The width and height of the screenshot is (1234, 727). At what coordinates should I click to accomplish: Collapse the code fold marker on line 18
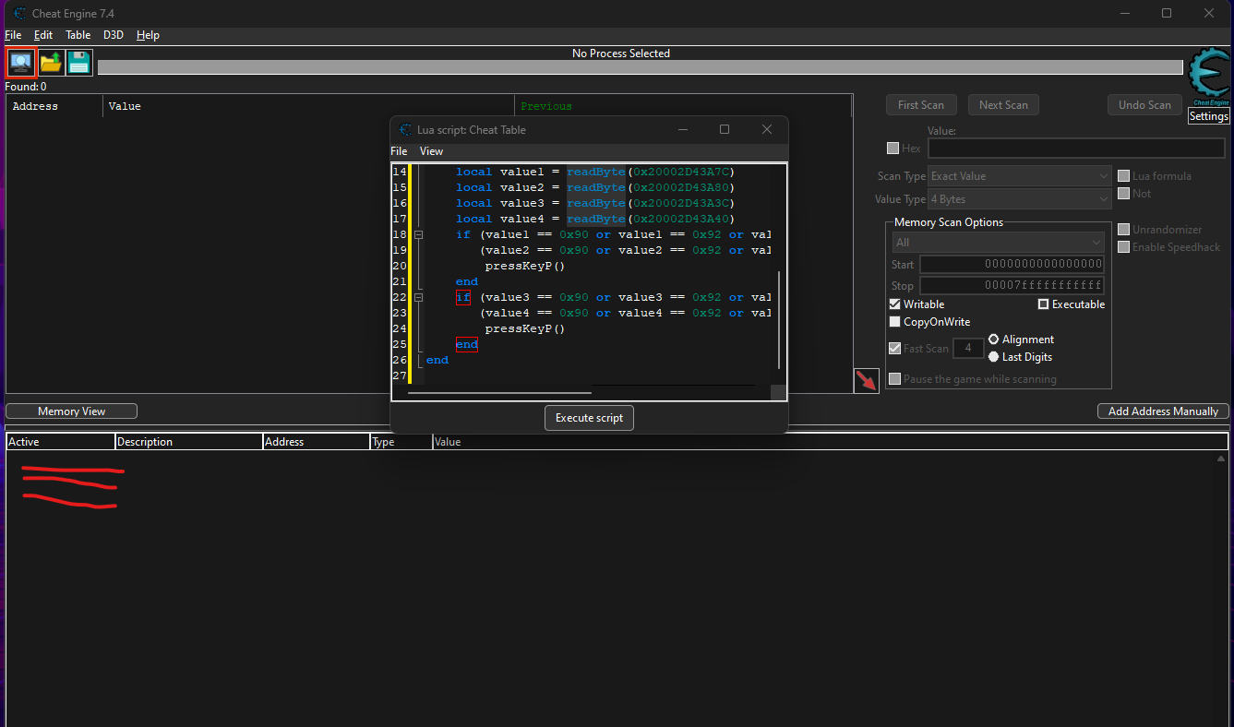[x=418, y=234]
